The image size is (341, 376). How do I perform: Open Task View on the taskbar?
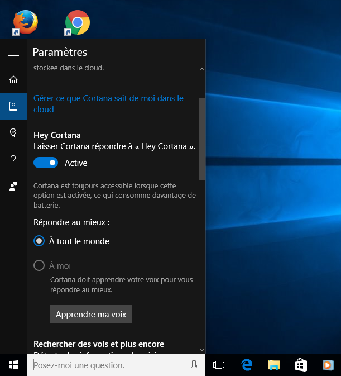click(219, 365)
